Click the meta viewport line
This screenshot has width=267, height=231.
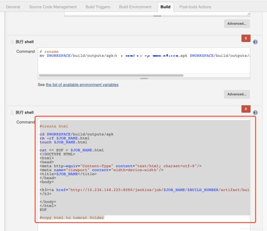(101, 170)
